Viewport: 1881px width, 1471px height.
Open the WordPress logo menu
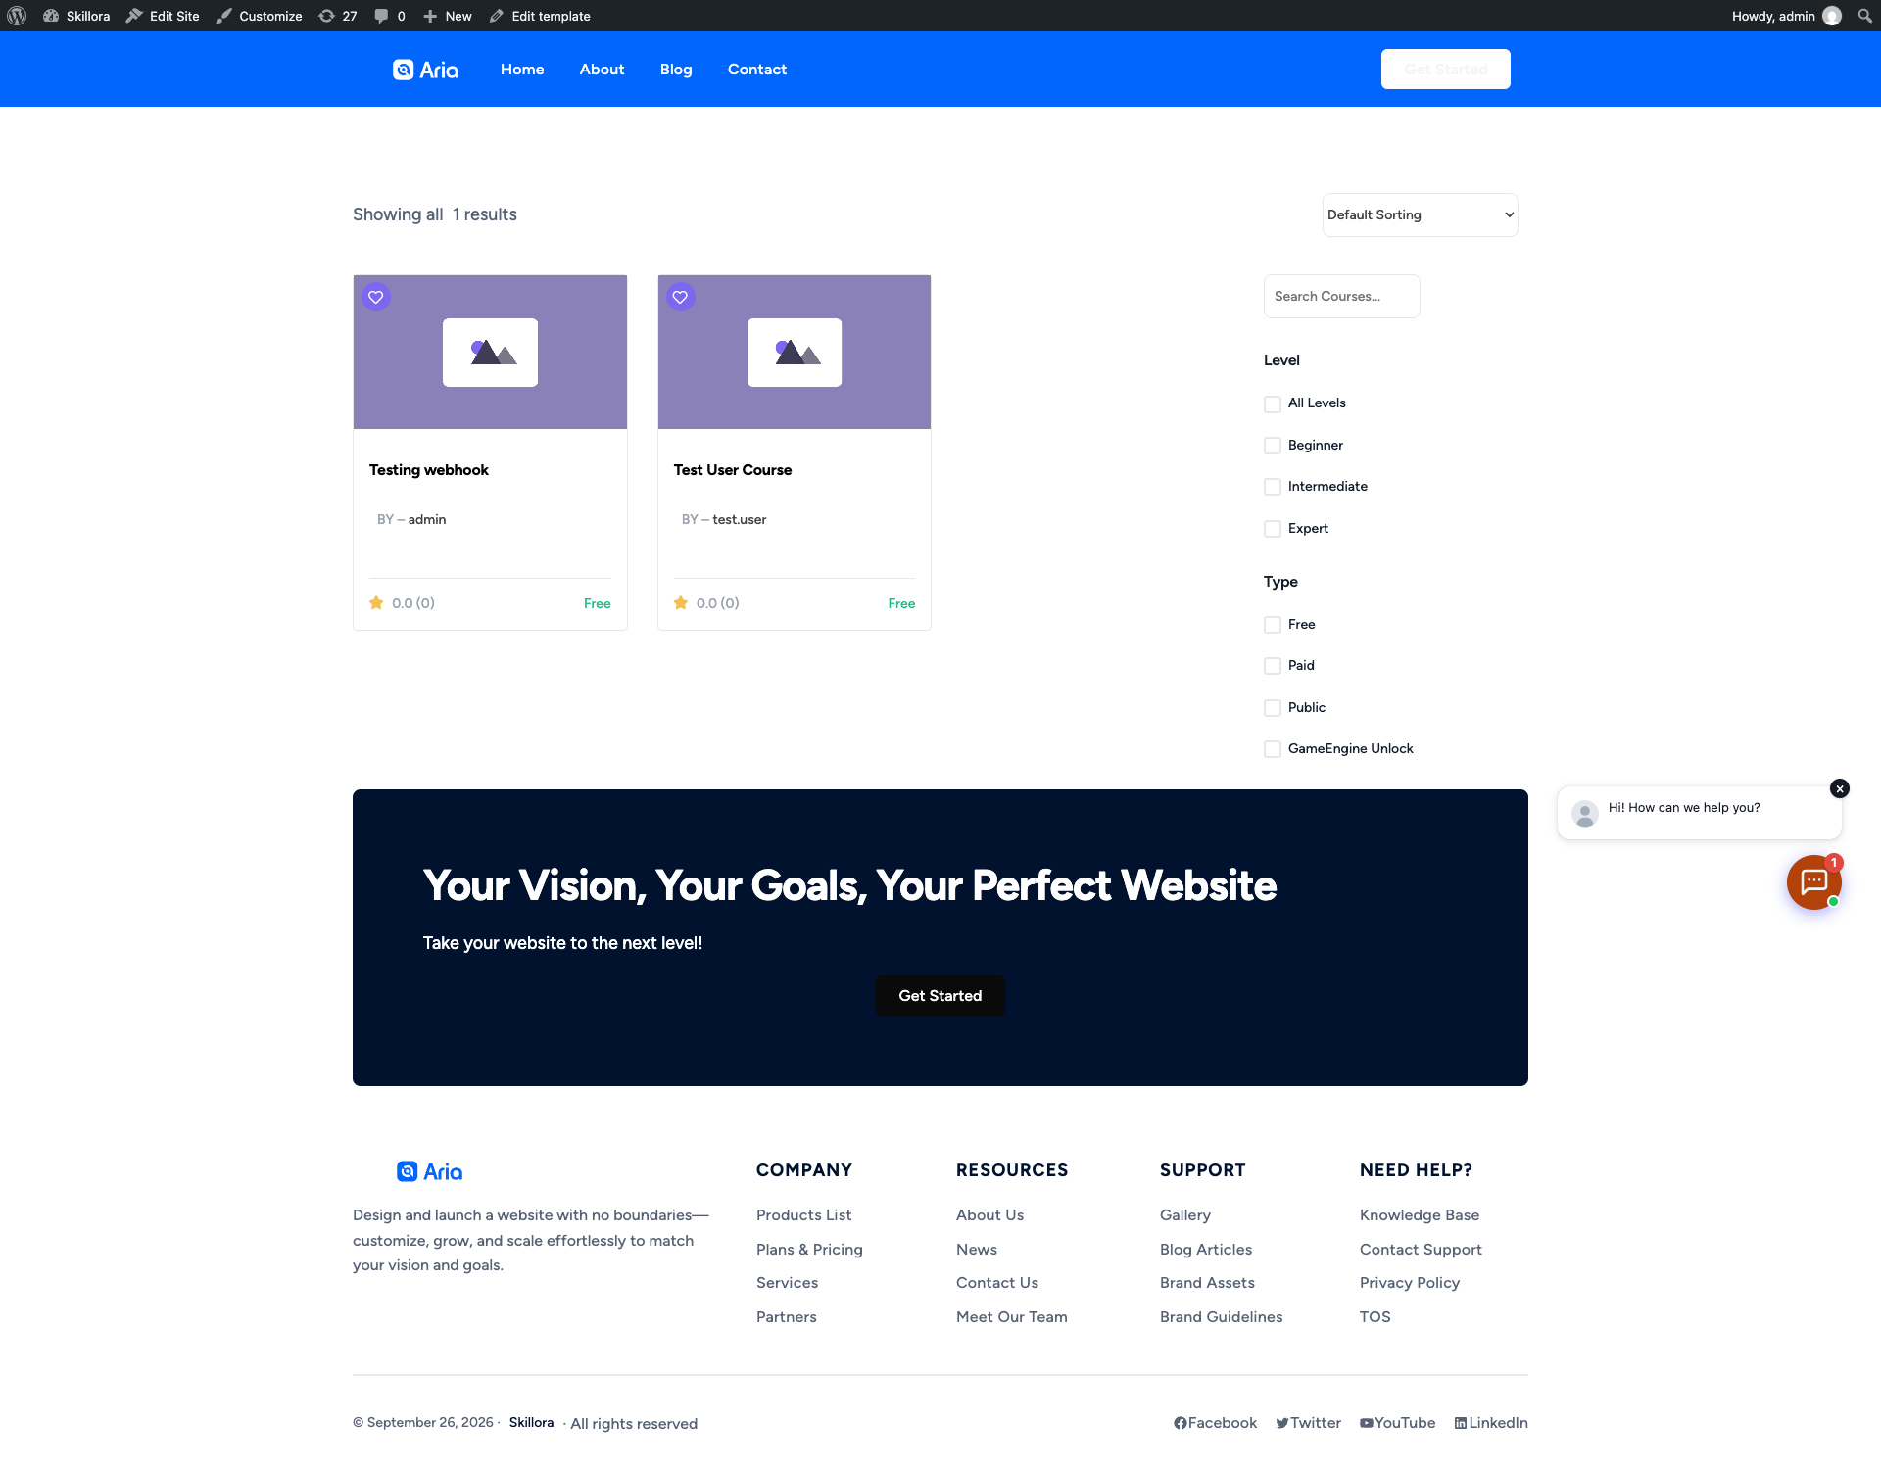point(17,16)
